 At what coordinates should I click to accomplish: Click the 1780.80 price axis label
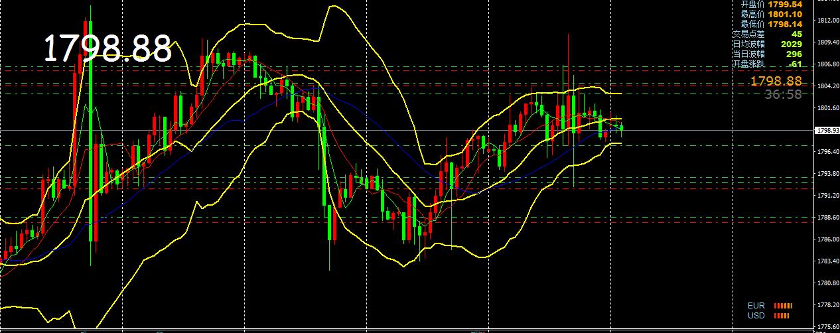coord(829,283)
